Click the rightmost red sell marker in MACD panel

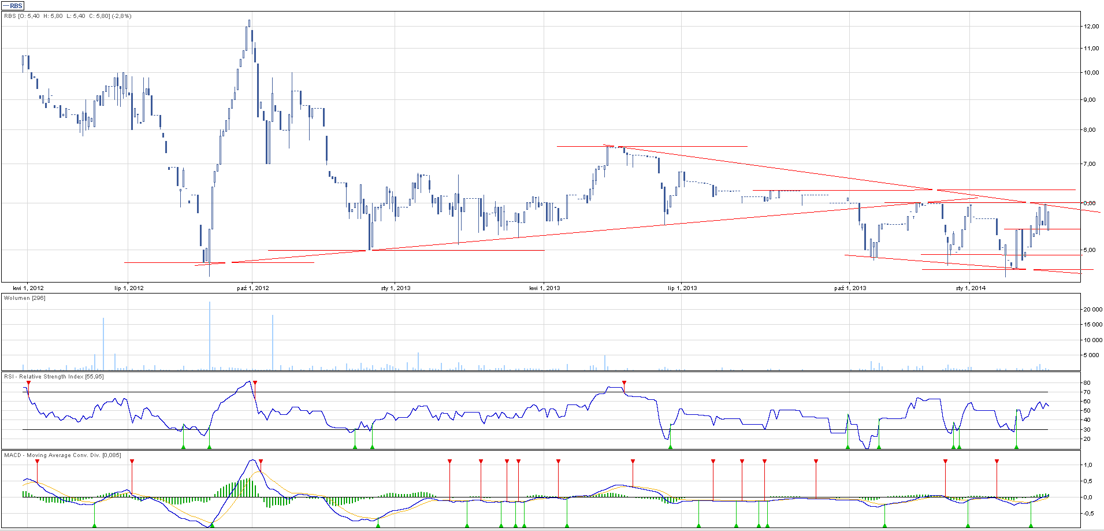tap(997, 462)
